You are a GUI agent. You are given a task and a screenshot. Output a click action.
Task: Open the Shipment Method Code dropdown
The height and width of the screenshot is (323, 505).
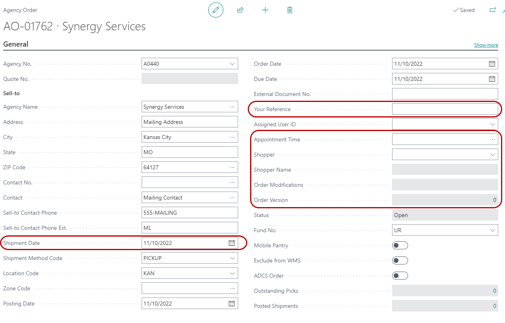(x=232, y=258)
